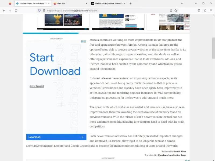Open the first screenshot thumbnail
Viewport: 215px width, 161px height.
63,22
